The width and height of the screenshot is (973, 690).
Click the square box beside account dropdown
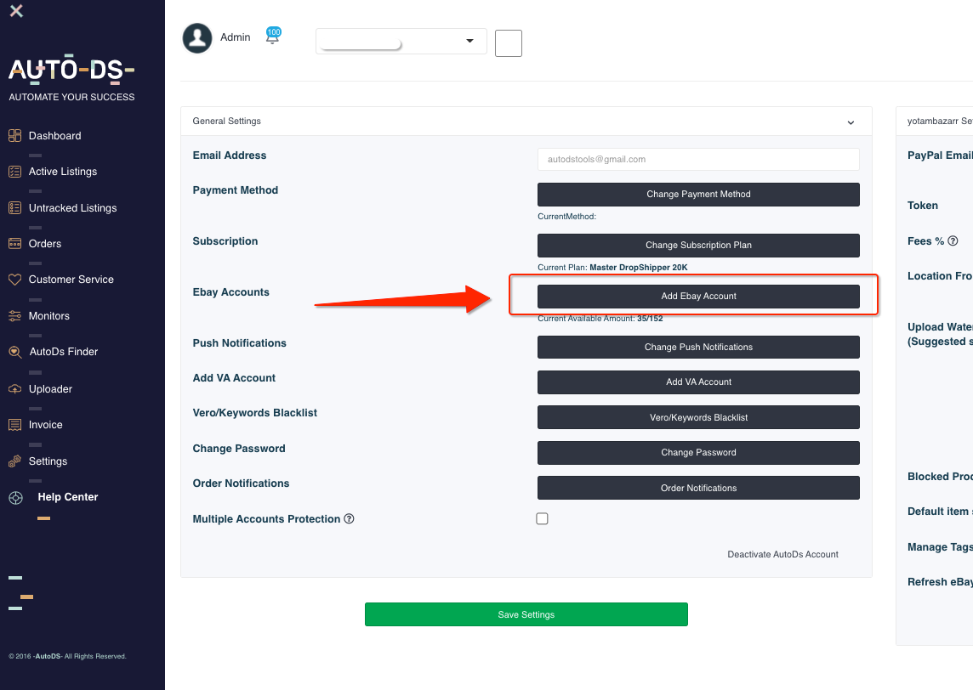pos(509,43)
